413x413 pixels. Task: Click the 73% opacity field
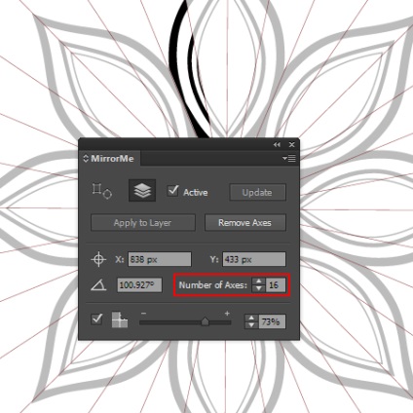point(272,321)
